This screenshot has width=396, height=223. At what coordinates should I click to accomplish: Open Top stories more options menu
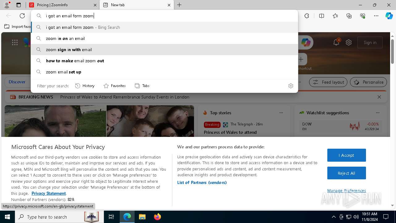pos(281,113)
